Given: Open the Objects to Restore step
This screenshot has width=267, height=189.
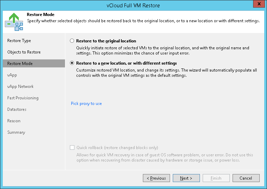Looking at the screenshot, I should (x=24, y=52).
